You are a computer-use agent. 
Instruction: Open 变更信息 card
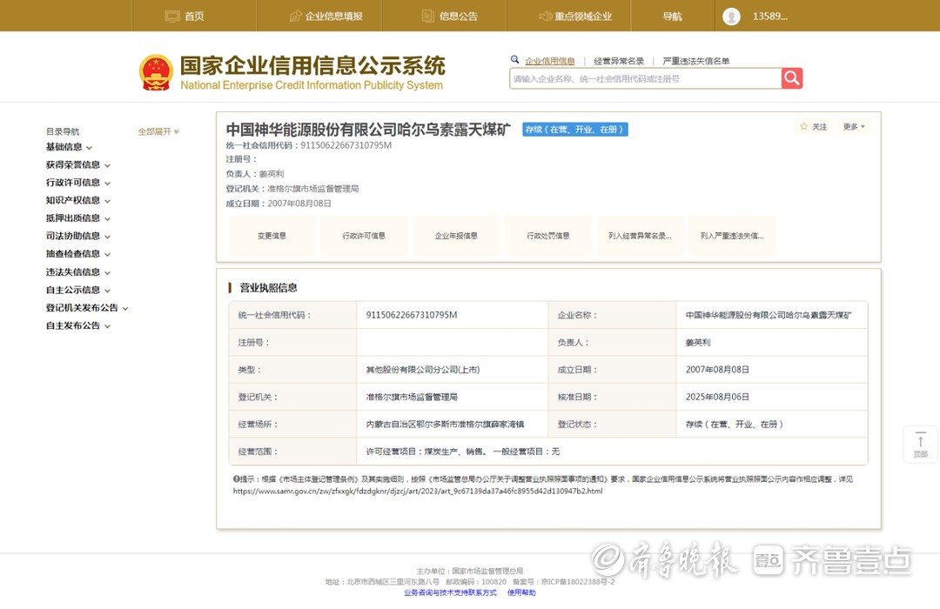272,236
